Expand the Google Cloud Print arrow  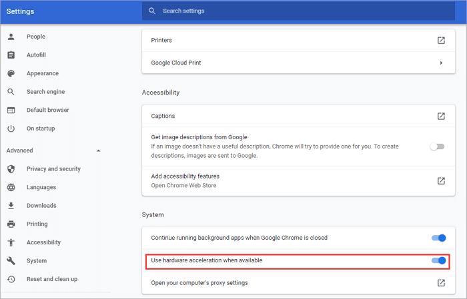pos(441,63)
